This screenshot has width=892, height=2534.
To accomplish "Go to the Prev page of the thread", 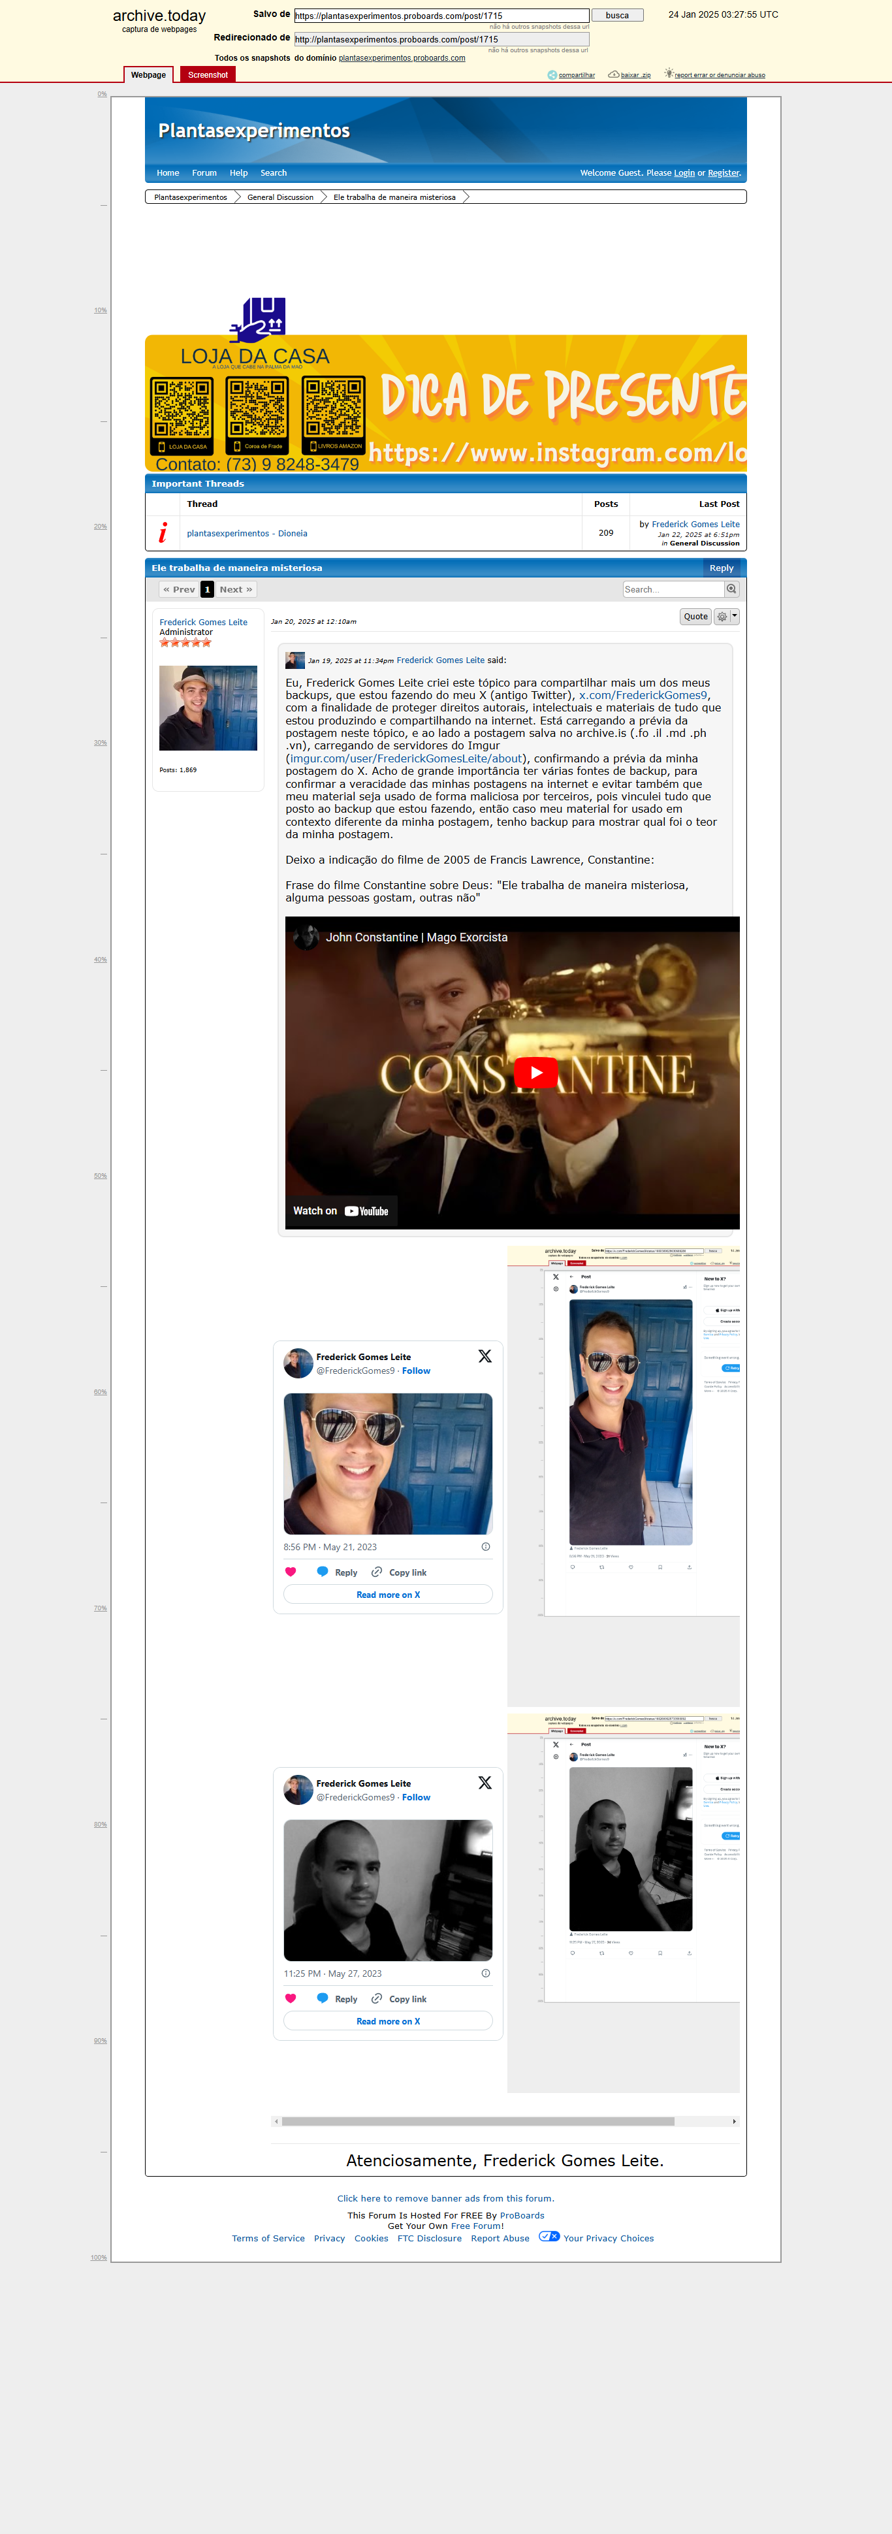I will click(179, 589).
